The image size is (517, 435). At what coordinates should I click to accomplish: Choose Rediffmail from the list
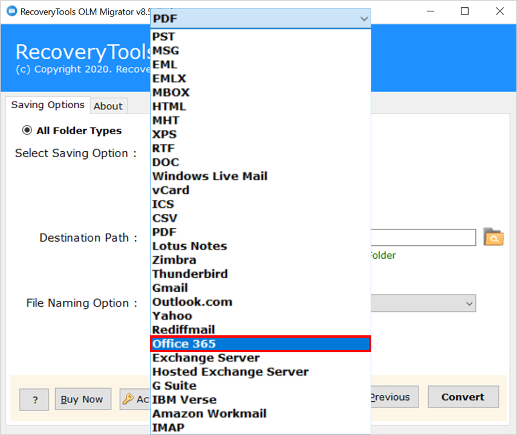[261, 330]
